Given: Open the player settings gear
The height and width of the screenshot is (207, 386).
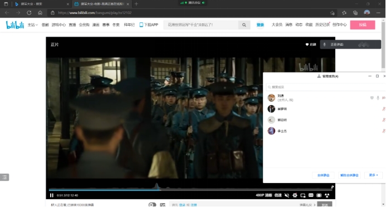Looking at the screenshot, I should (x=295, y=195).
